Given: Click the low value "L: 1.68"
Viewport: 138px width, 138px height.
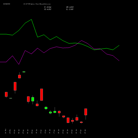Looking at the screenshot, I should click(70, 9).
